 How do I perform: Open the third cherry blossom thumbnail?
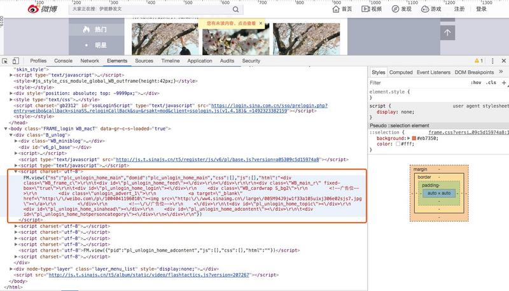click(306, 39)
